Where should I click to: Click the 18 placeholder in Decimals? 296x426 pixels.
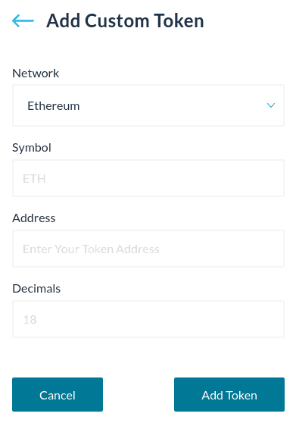click(30, 320)
